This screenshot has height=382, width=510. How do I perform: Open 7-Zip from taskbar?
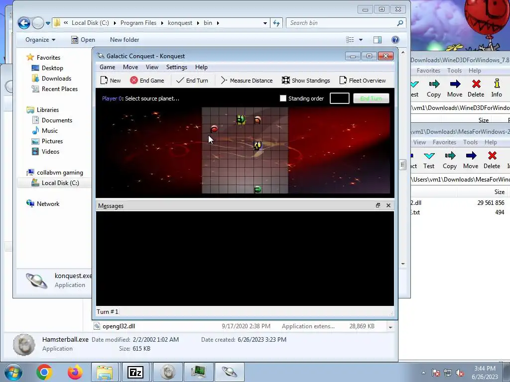coord(135,372)
